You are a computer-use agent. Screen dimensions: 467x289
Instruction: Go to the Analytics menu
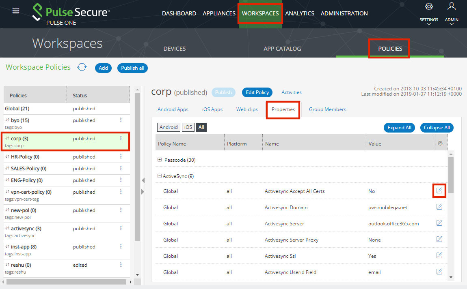300,13
